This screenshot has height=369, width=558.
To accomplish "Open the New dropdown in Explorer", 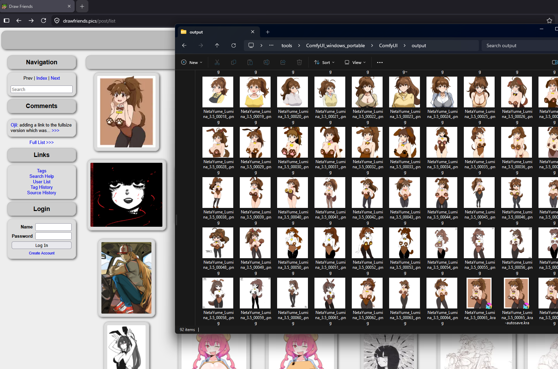I will click(191, 62).
